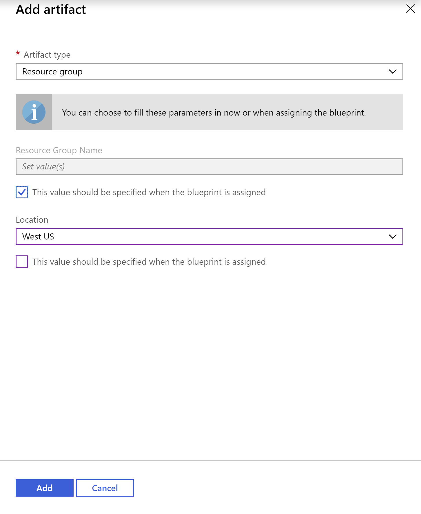Image resolution: width=421 pixels, height=514 pixels.
Task: Focus the Resource Group Name input field
Action: coord(209,167)
